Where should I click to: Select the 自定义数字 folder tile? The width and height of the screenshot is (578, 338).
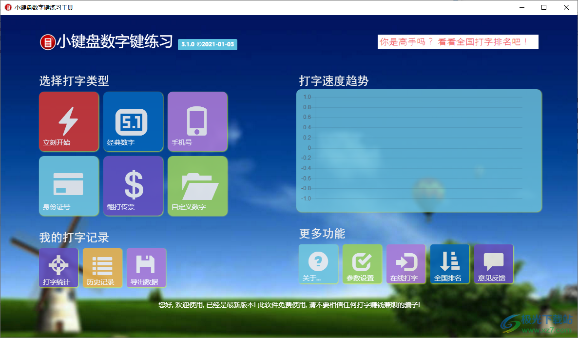(x=197, y=186)
